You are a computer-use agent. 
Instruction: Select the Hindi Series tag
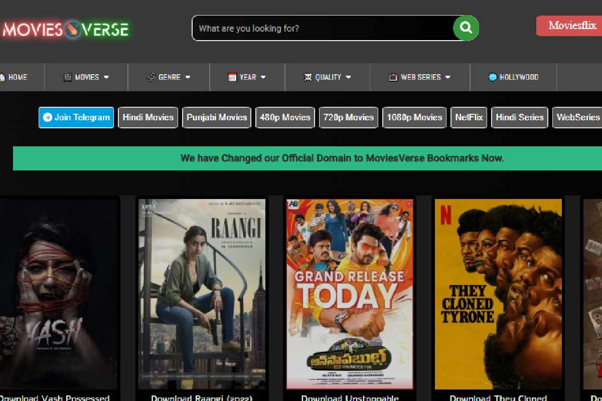(520, 117)
